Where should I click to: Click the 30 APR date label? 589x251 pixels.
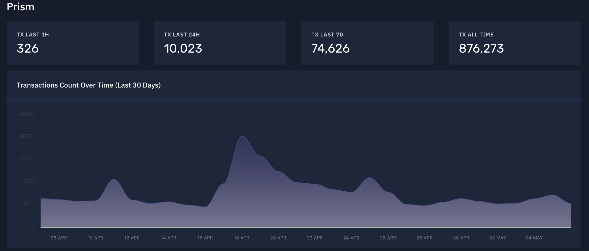[461, 238]
